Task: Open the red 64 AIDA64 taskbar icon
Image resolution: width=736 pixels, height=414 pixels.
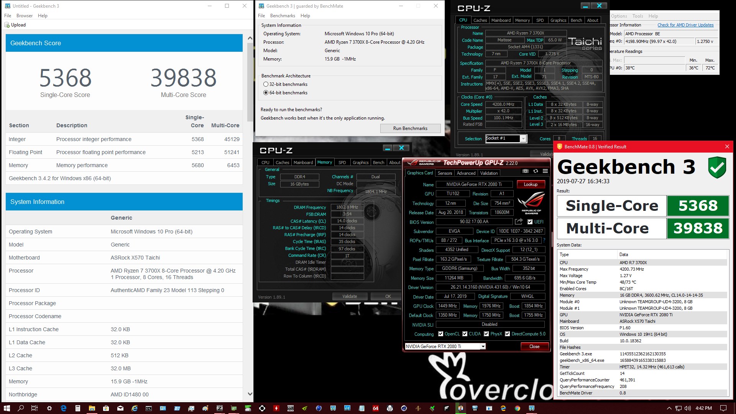Action: click(x=376, y=408)
